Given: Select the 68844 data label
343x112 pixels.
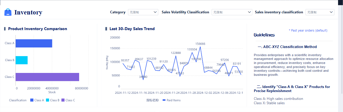Looking at the screenshot, I should (x=209, y=68).
